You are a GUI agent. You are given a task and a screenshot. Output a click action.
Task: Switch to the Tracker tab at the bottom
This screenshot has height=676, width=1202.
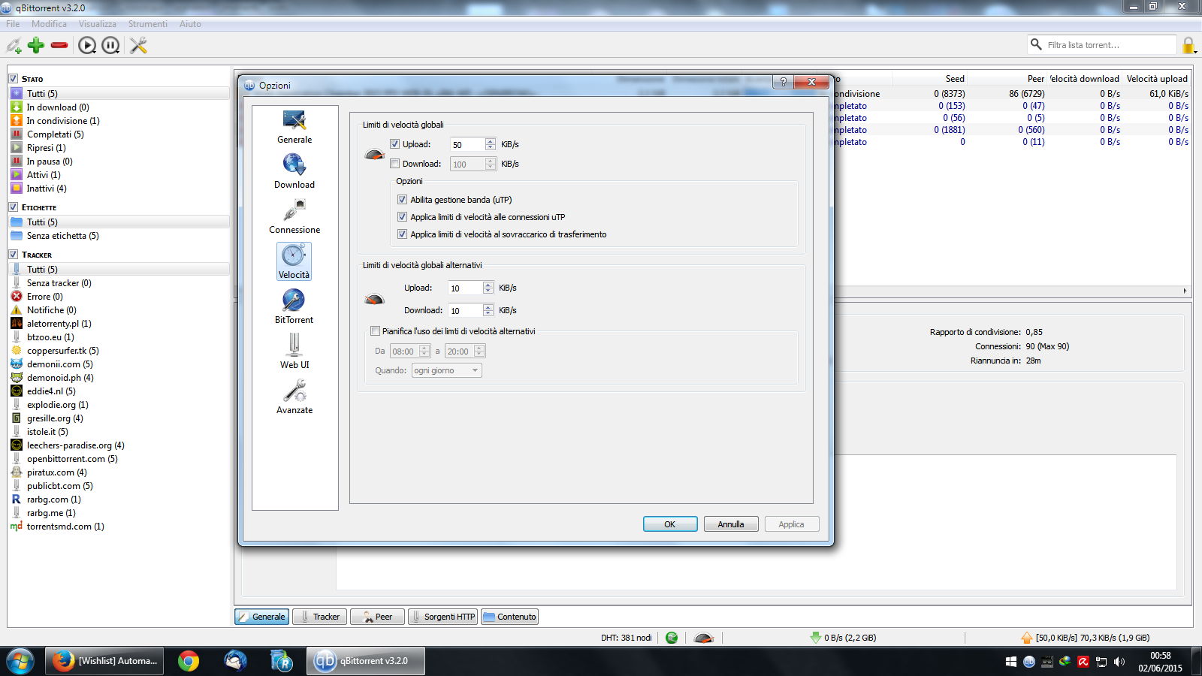tap(319, 617)
